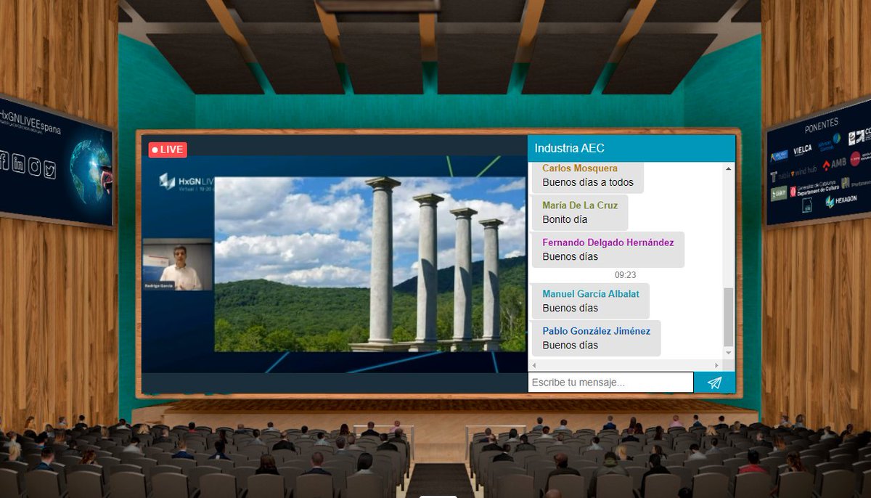
Task: Click the chat vertical scrollbar thumb
Action: [729, 317]
